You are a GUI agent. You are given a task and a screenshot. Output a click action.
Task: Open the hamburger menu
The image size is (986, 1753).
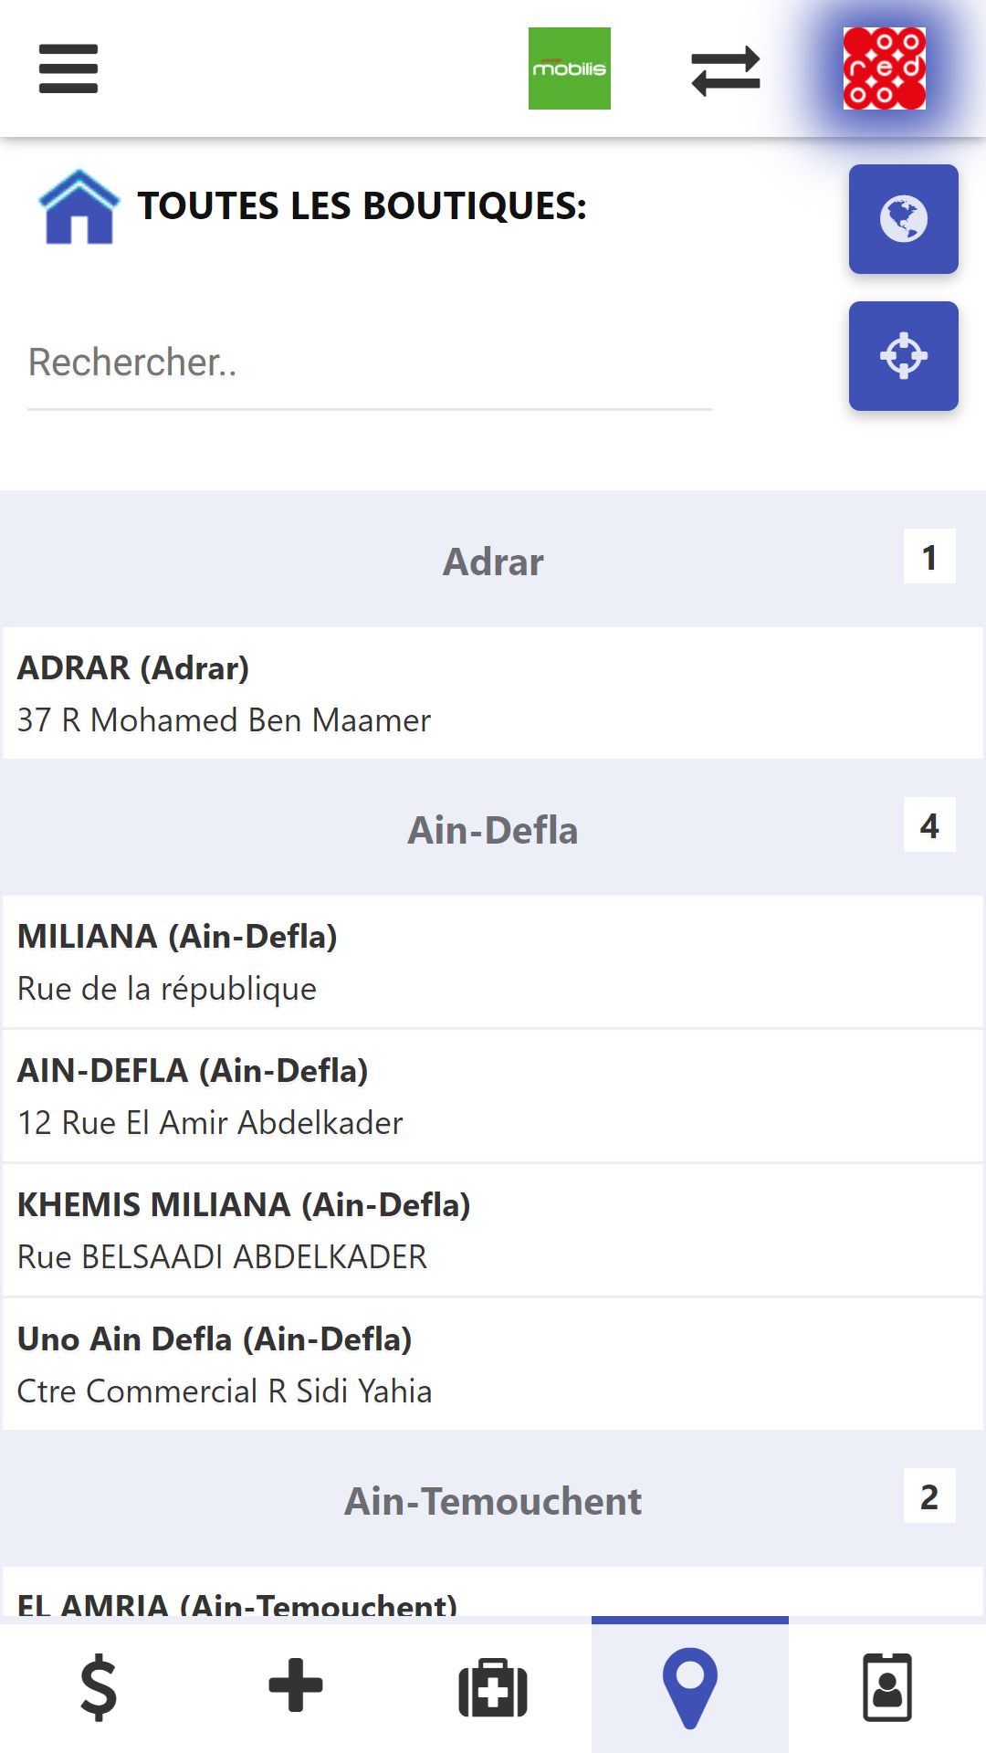(68, 69)
